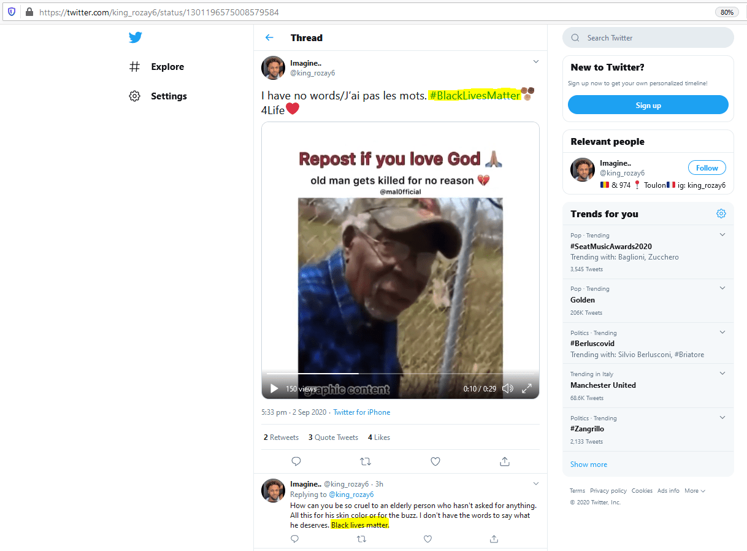Like the main tweet via heart icon
Image resolution: width=747 pixels, height=551 pixels.
click(x=435, y=461)
